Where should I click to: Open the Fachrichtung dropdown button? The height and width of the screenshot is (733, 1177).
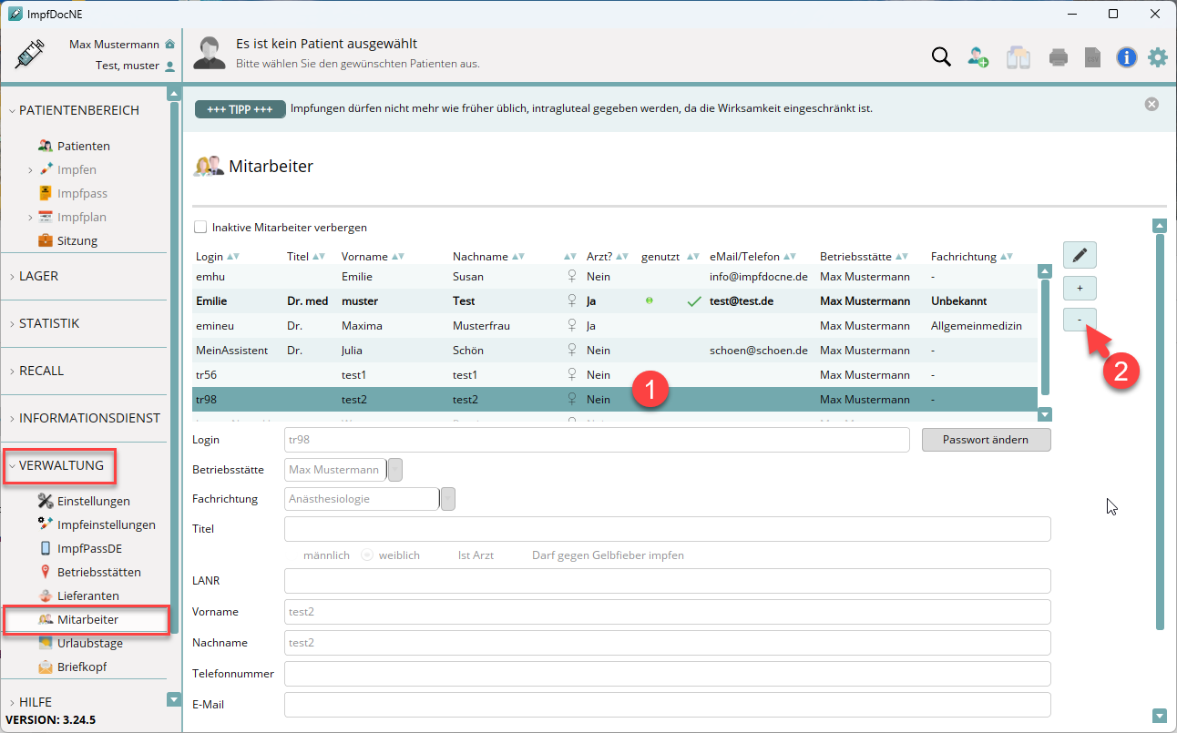pyautogui.click(x=448, y=499)
